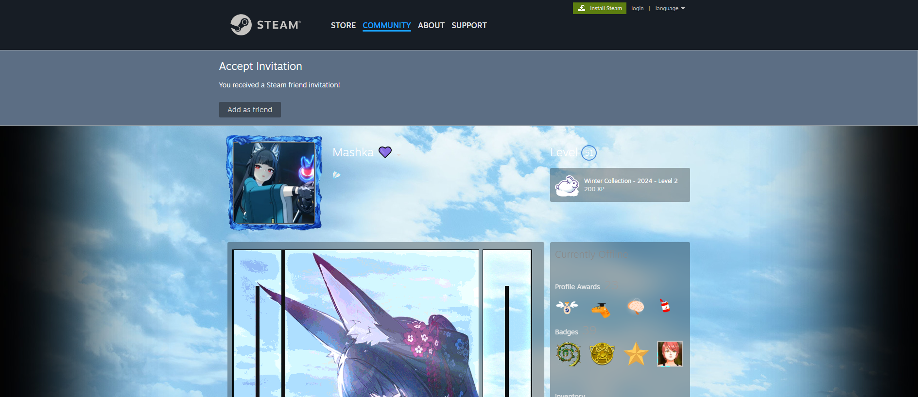918x397 pixels.
Task: Click the red hot sauce bottle award
Action: pos(665,305)
